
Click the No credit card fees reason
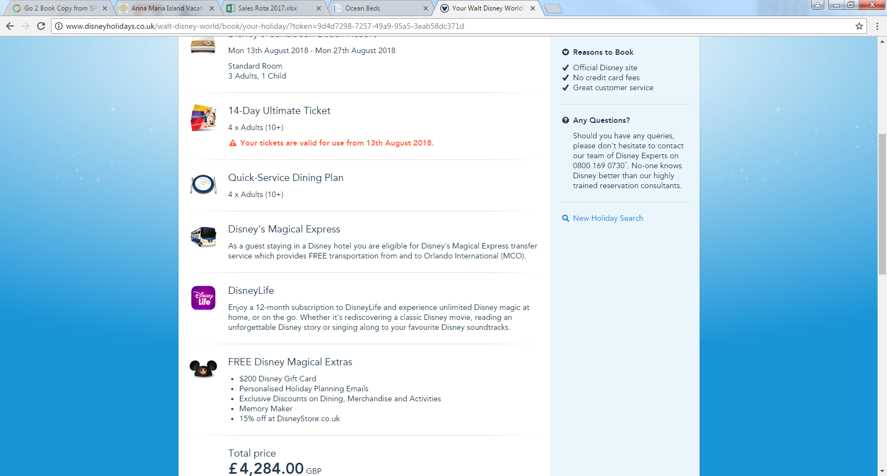(606, 77)
